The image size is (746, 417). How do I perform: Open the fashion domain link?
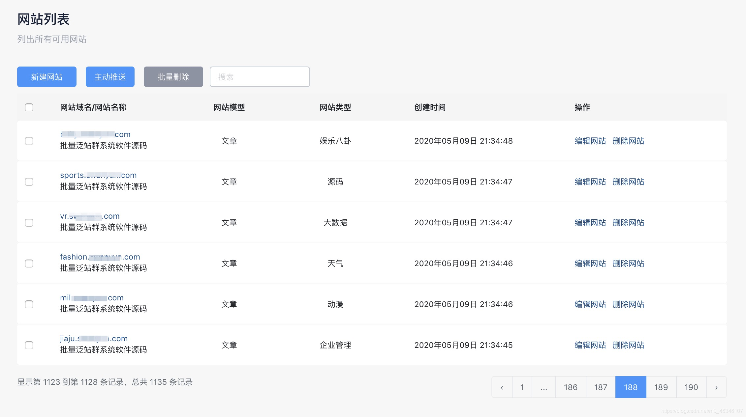[100, 257]
